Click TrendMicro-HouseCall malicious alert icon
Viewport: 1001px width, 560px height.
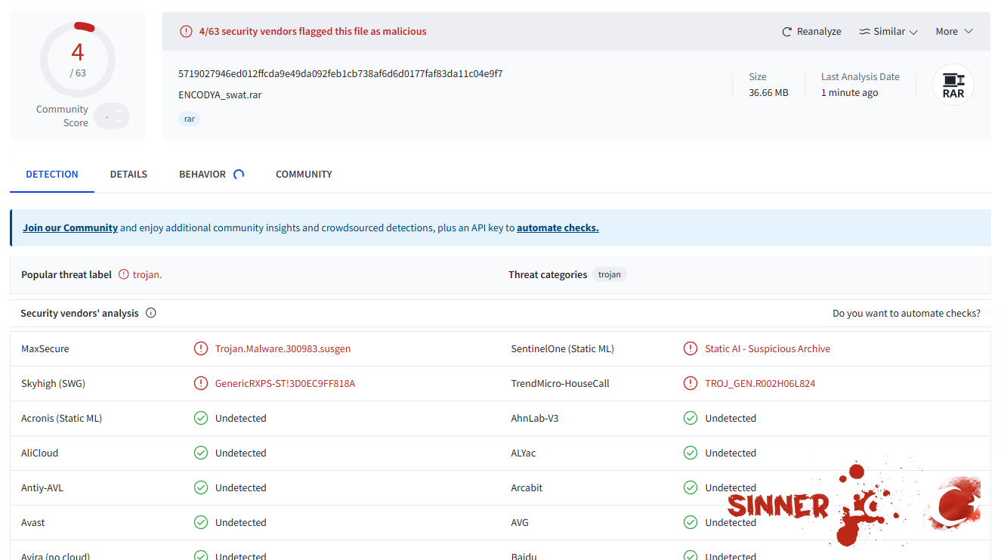691,384
